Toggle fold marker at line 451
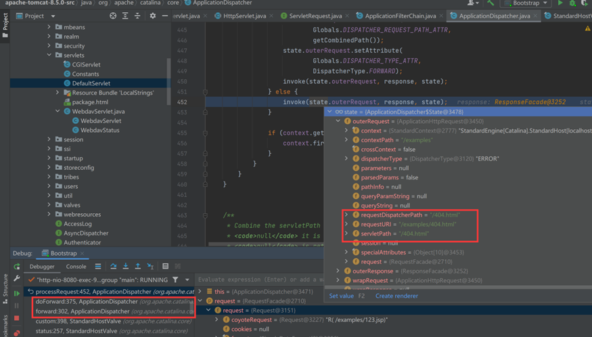This screenshot has height=337, width=592. pyautogui.click(x=205, y=92)
